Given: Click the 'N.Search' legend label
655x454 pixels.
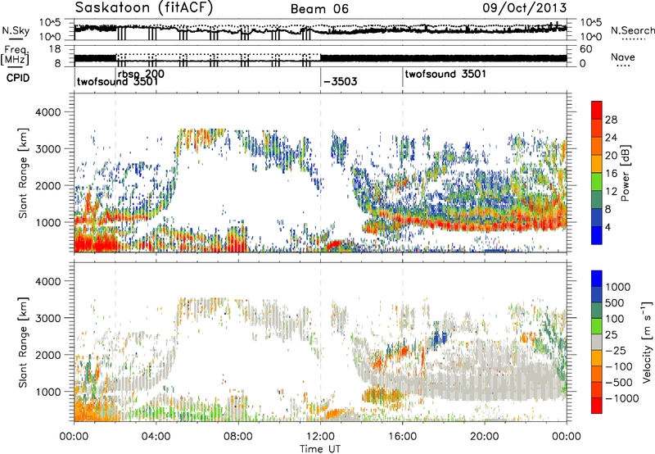Looking at the screenshot, I should [633, 30].
